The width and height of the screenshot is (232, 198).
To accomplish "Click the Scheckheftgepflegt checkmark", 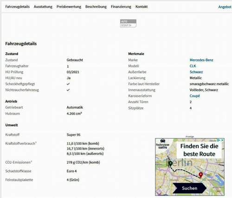I will (x=68, y=84).
